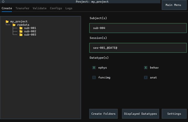This screenshot has height=122, width=188.
Task: Select sub-002 in the directory tree
Action: click(x=30, y=31)
